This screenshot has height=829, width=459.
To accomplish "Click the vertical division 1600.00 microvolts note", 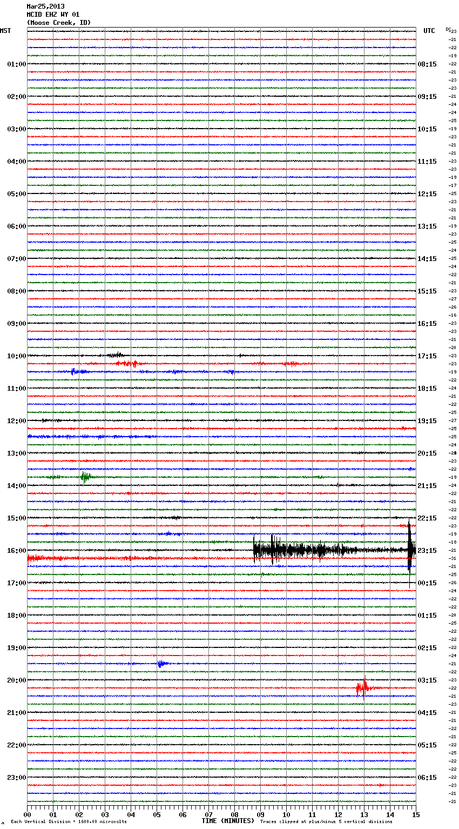I will click(x=69, y=822).
